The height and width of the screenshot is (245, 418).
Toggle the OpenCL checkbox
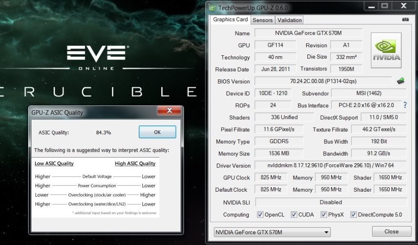point(260,214)
